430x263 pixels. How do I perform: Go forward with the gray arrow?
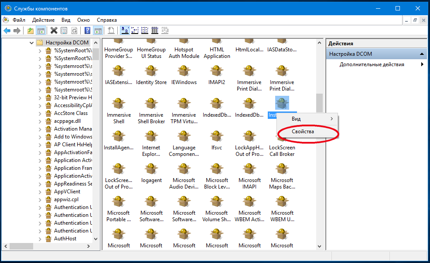coord(17,30)
